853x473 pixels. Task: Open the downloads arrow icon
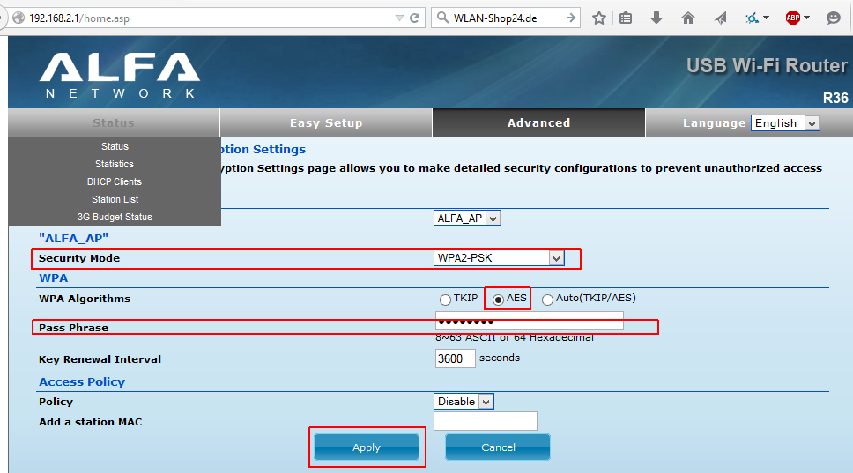[656, 18]
